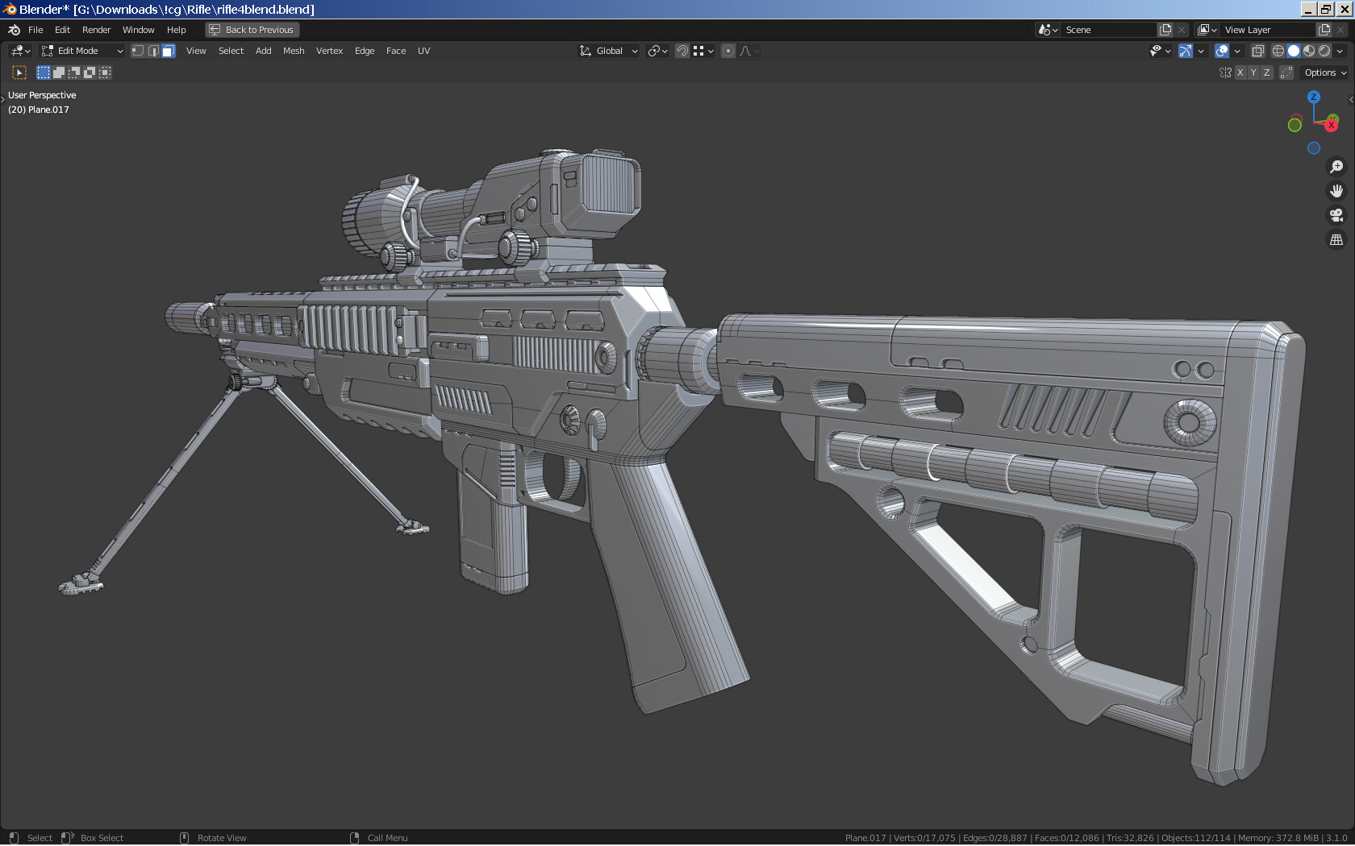The height and width of the screenshot is (846, 1355).
Task: Click the Scene name field in the header
Action: pyautogui.click(x=1109, y=29)
